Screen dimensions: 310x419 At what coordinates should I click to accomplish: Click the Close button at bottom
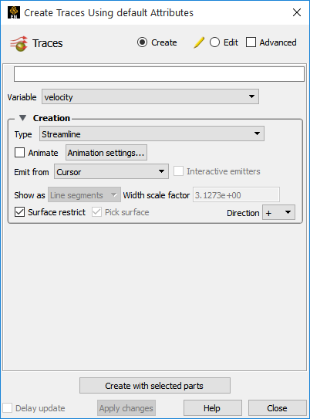point(277,407)
